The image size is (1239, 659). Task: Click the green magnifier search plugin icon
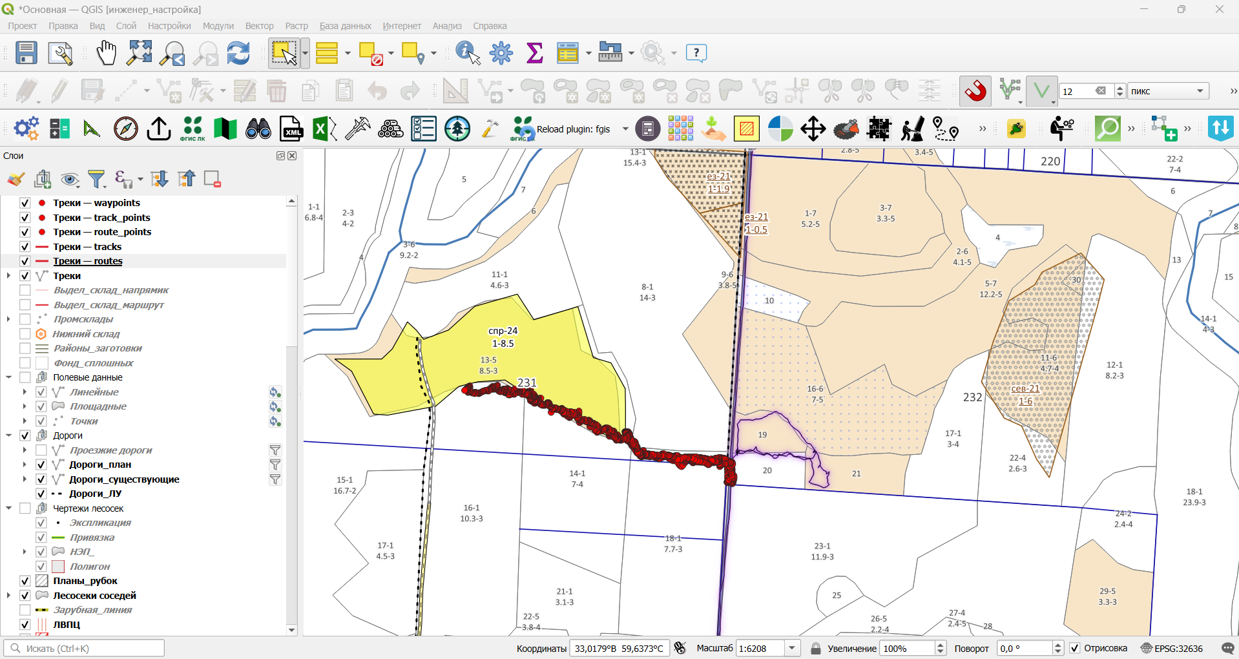tap(1108, 129)
